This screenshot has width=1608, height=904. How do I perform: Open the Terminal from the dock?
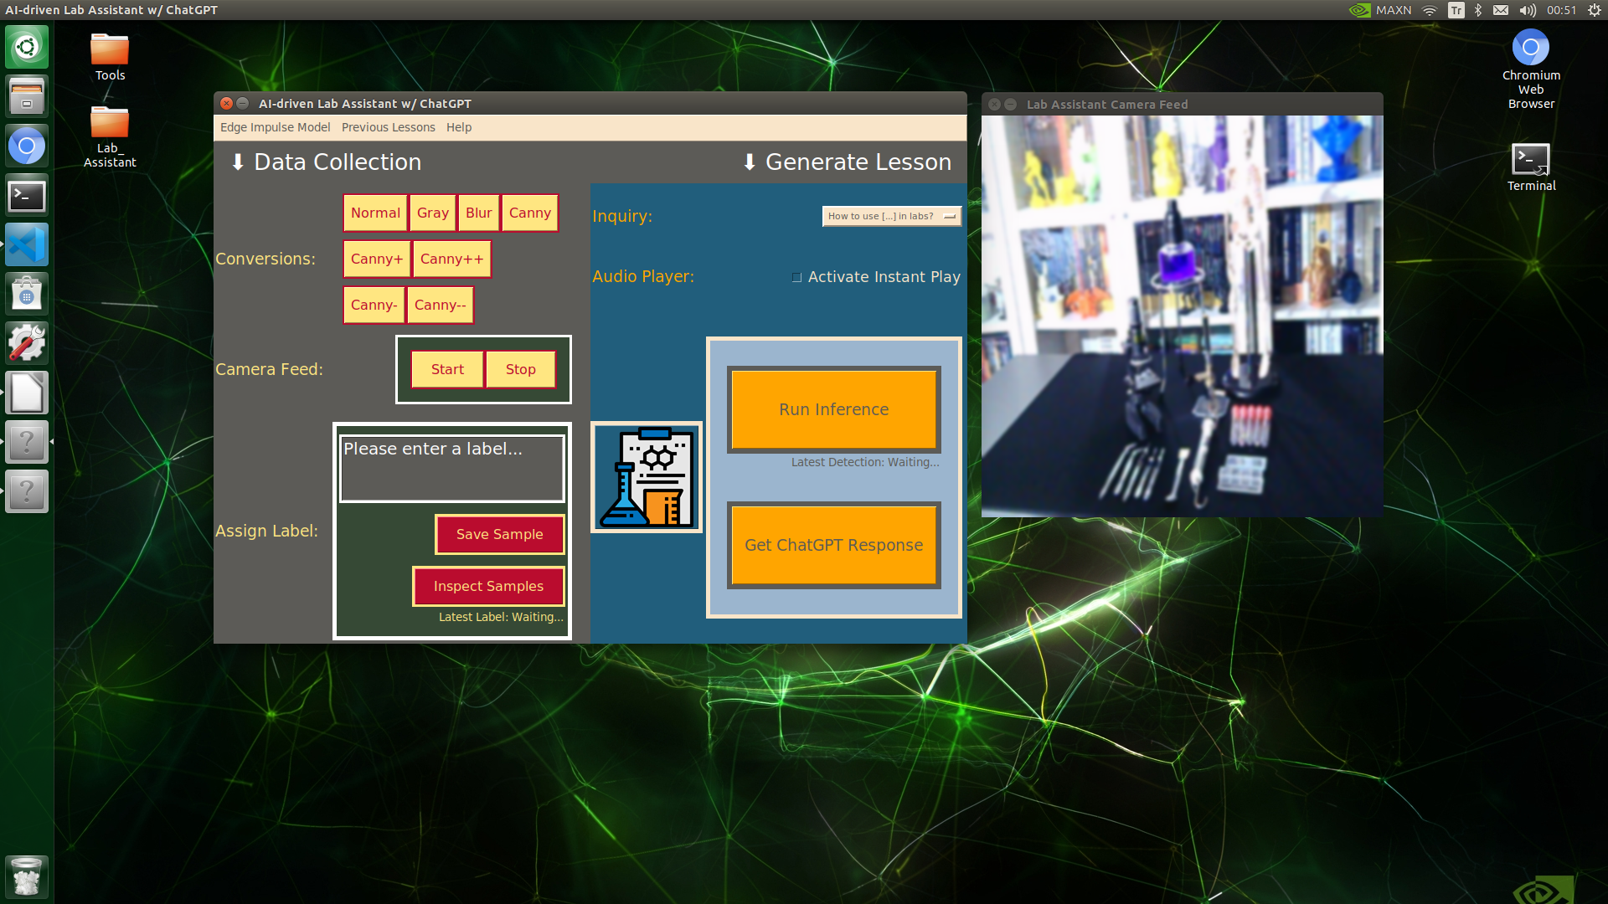click(x=27, y=196)
